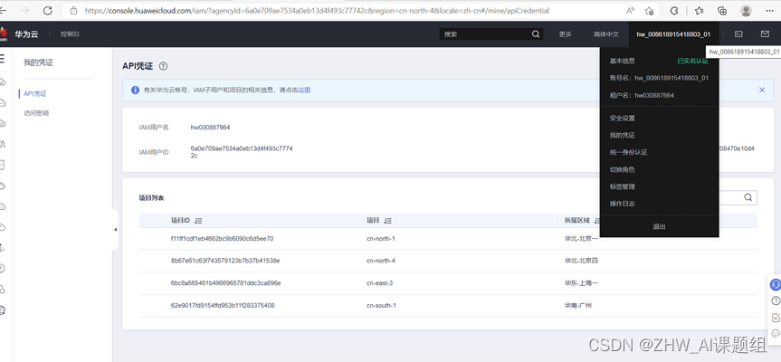Screen dimensions: 781x362
Task: Click the IAM用户名 value hw030887664
Action: (210, 128)
